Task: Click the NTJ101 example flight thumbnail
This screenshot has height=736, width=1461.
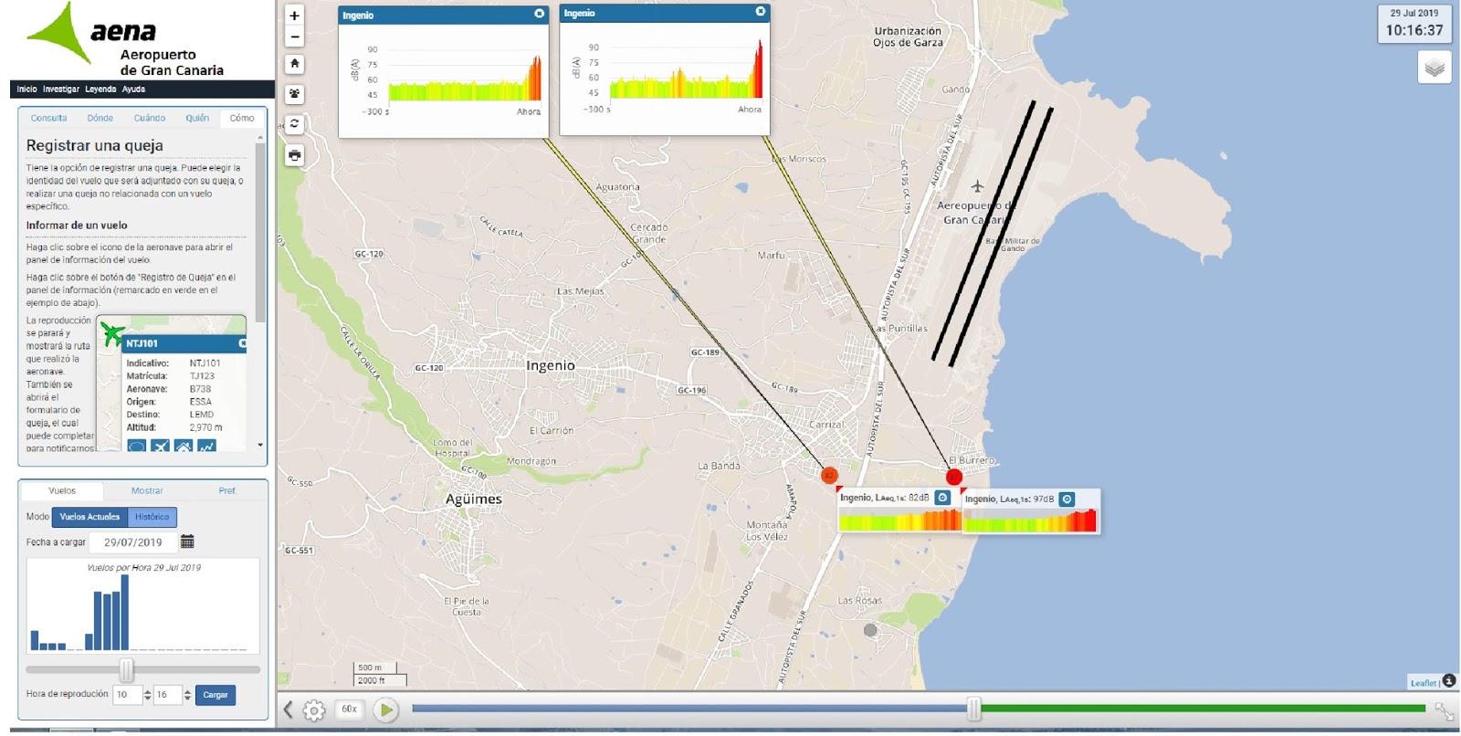Action: [x=172, y=384]
